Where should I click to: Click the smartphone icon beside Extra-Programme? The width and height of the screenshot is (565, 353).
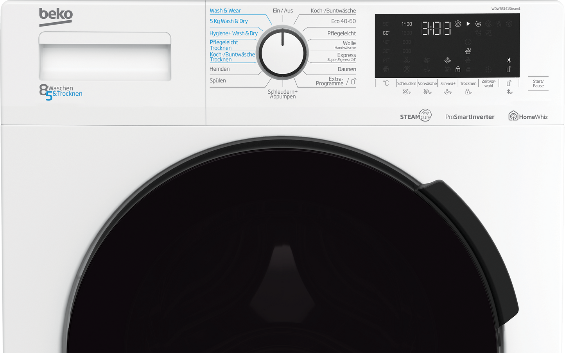coord(353,81)
